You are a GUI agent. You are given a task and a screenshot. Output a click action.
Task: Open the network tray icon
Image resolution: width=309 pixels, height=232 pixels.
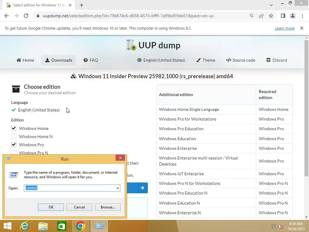pos(273,226)
